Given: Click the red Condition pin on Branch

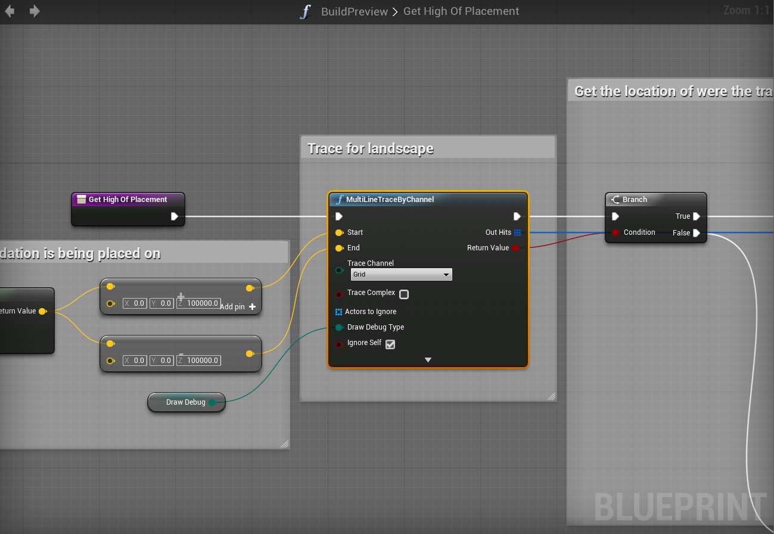Looking at the screenshot, I should point(616,232).
